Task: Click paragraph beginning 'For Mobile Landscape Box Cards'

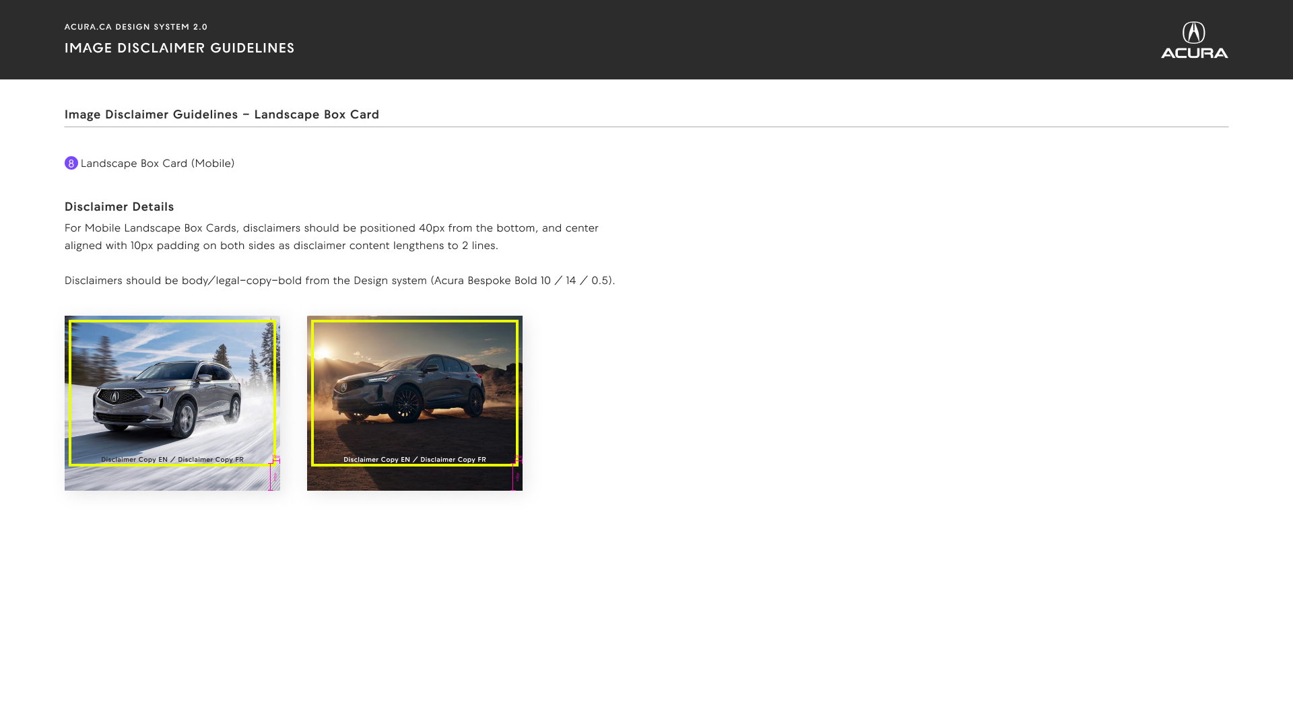Action: pos(331,237)
